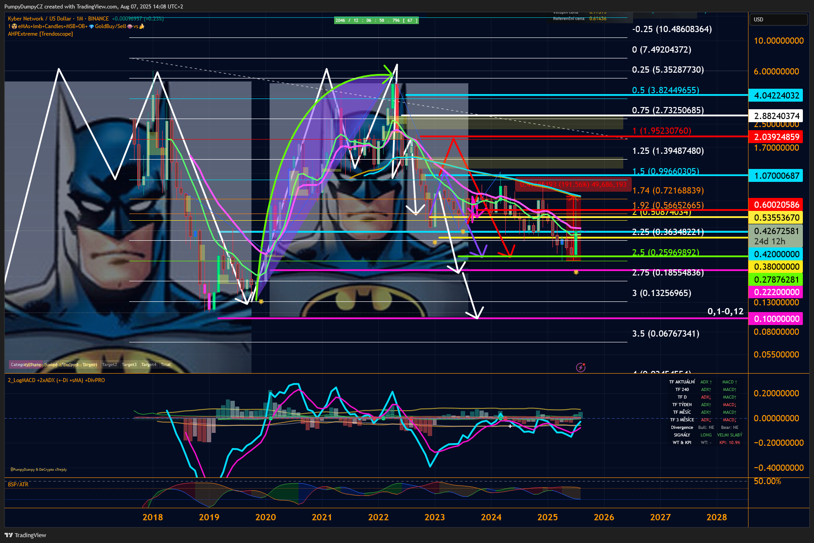Click the 10.00000000 price axis tick
This screenshot has height=543, width=814.
click(779, 41)
